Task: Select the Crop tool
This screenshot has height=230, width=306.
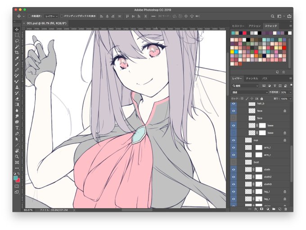Action: tap(17, 53)
